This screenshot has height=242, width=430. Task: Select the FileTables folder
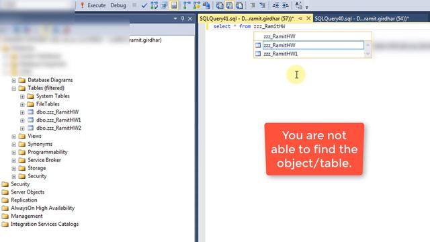(x=48, y=104)
